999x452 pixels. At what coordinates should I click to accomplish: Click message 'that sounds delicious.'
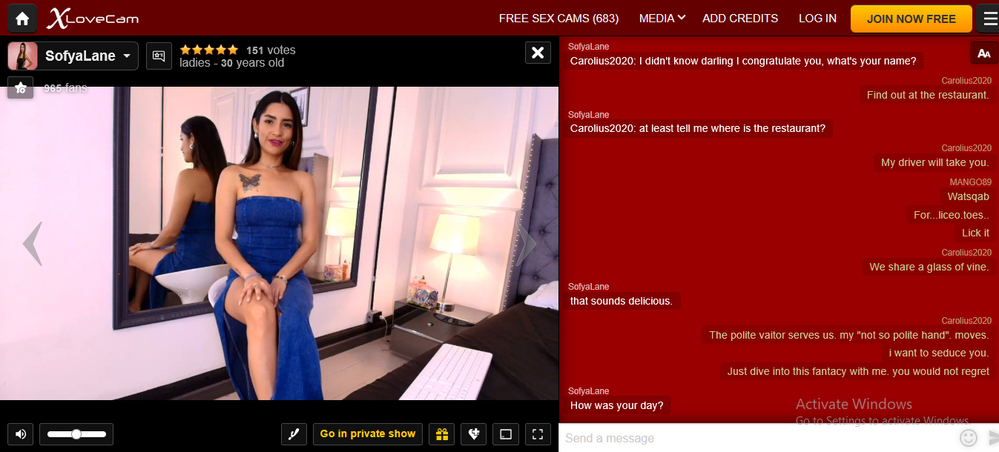coord(621,301)
